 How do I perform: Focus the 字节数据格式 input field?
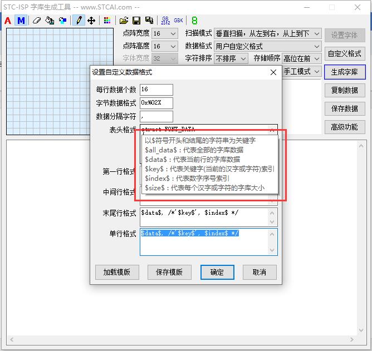tap(156, 103)
